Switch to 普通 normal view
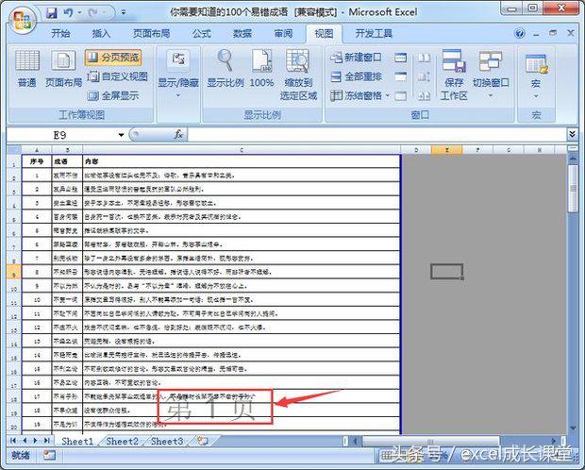Screen dimensions: 585x470 pos(26,68)
